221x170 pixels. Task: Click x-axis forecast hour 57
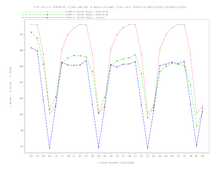click(x=148, y=156)
